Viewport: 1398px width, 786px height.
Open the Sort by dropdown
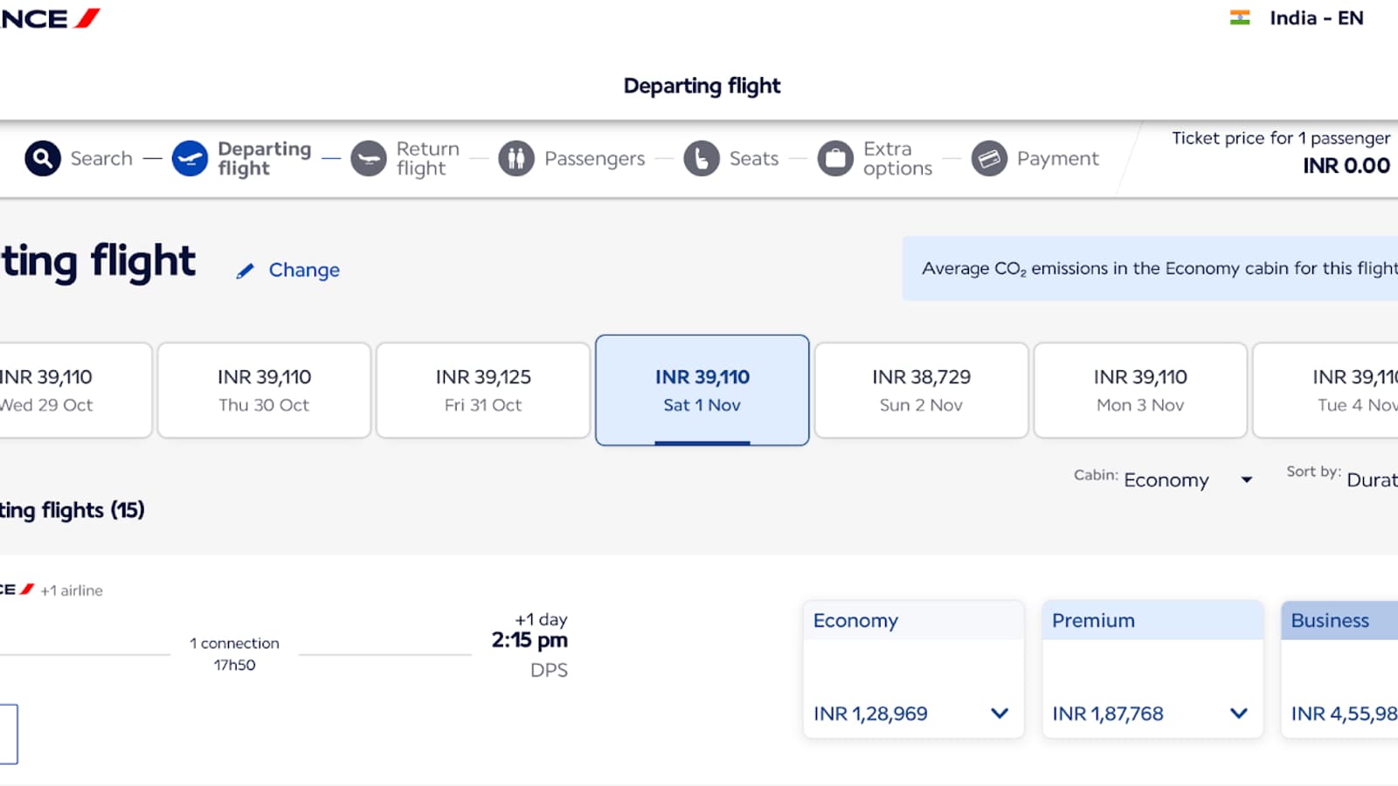coord(1370,479)
